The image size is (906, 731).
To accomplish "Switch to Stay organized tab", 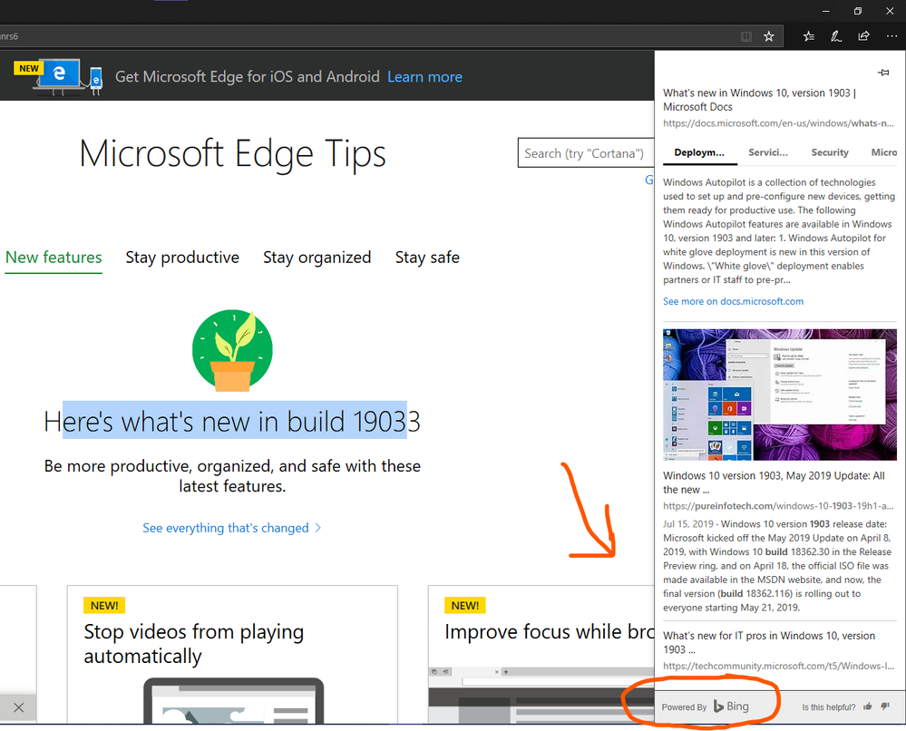I will pyautogui.click(x=317, y=258).
